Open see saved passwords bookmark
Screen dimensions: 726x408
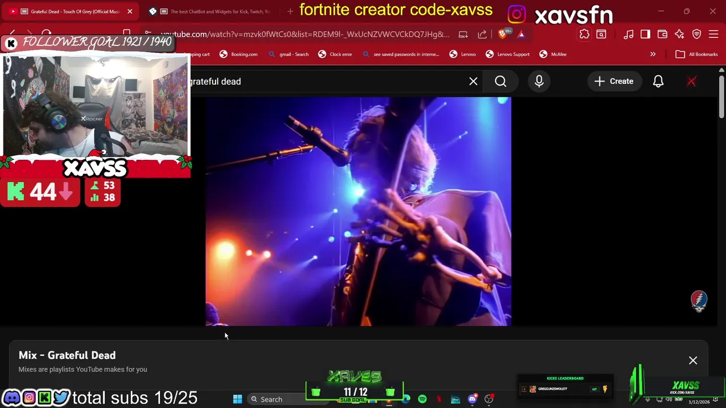401,54
